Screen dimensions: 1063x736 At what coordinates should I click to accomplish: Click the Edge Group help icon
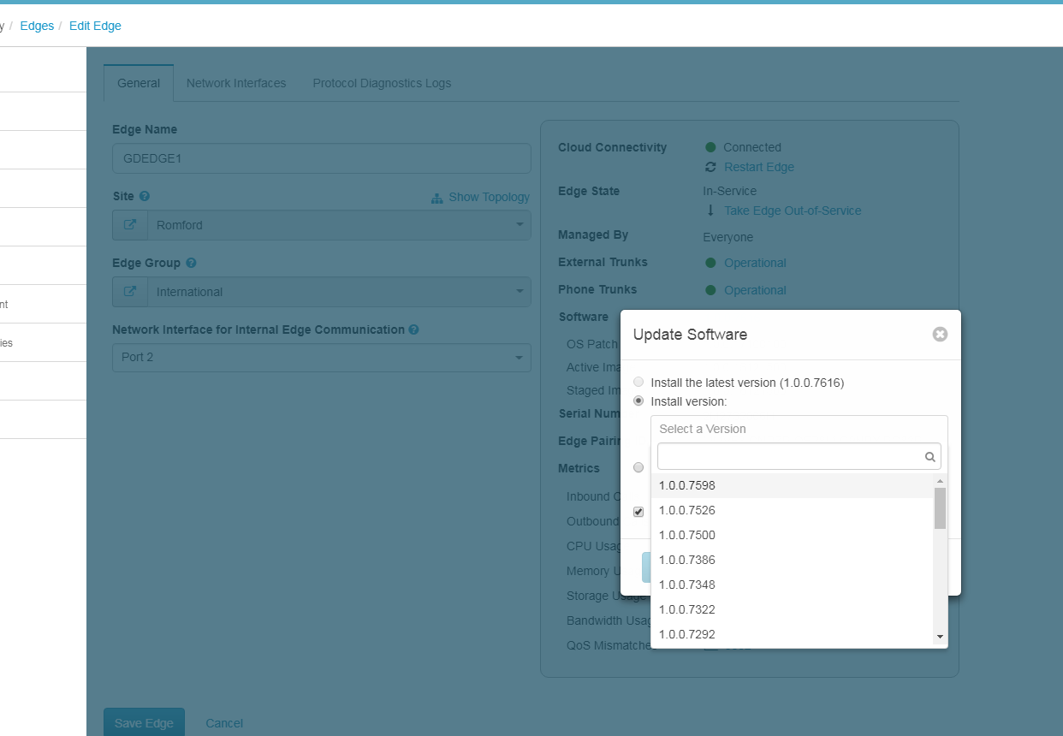[x=191, y=263]
